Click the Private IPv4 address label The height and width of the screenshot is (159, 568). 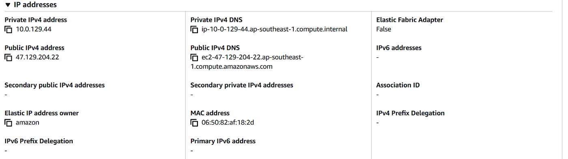[36, 20]
